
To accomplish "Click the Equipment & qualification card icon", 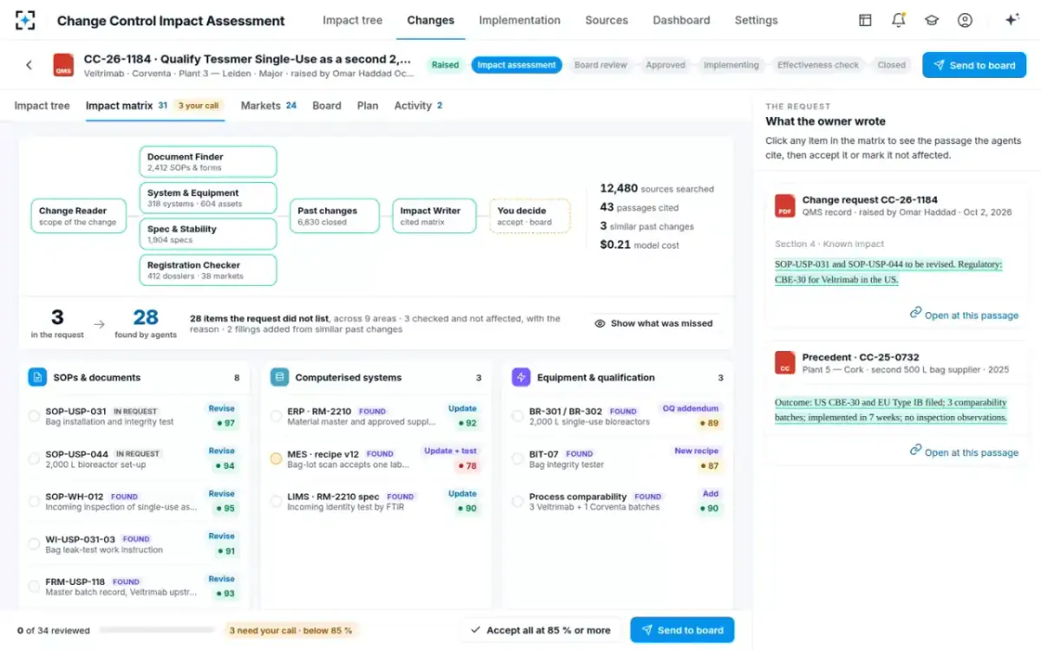I will 520,377.
